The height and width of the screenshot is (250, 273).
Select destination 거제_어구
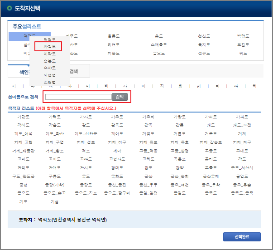pyautogui.click(x=117, y=142)
